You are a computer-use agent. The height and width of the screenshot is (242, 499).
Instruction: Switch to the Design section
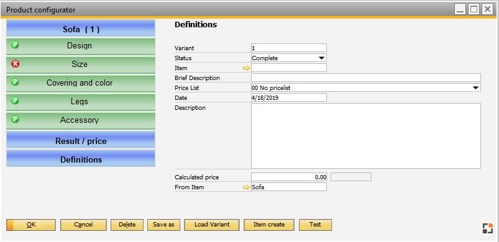(x=81, y=46)
